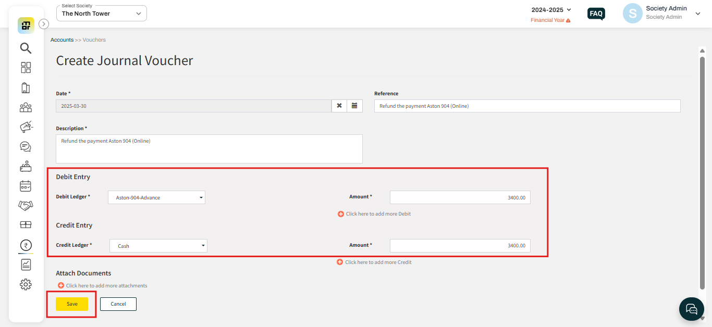Click the 'Attach Documents' heading
The width and height of the screenshot is (712, 327).
[83, 273]
